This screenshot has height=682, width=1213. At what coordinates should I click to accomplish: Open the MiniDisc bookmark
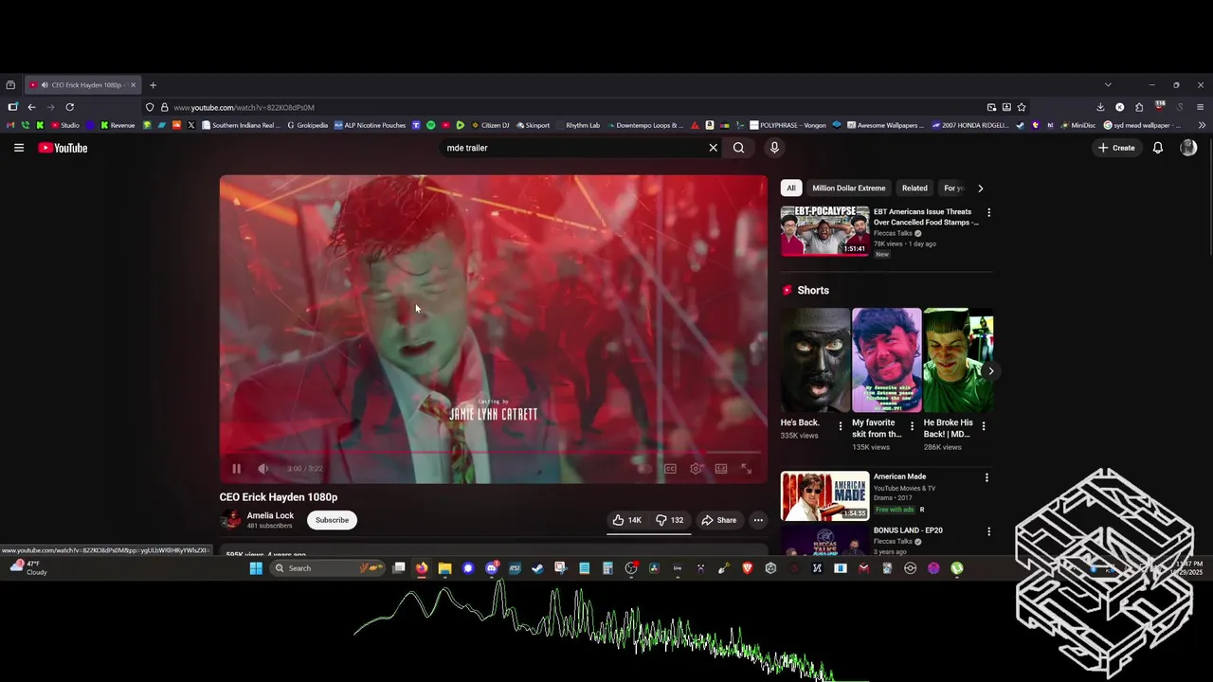point(1077,125)
